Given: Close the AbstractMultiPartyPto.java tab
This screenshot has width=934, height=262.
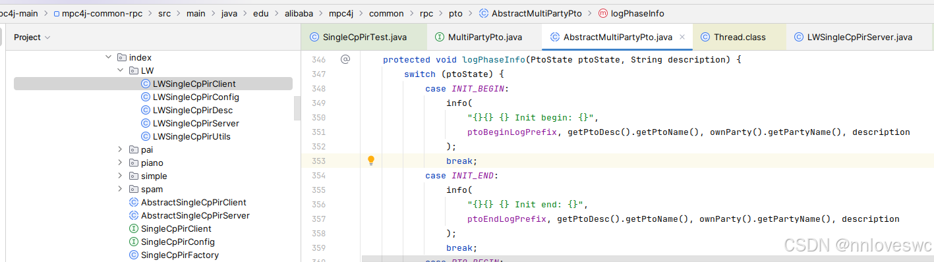Looking at the screenshot, I should pyautogui.click(x=682, y=38).
